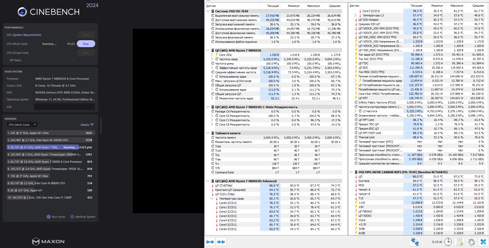Screen dimensions: 489x248
Task: Click lightning icon of the Vcore row
Action: (356, 220)
